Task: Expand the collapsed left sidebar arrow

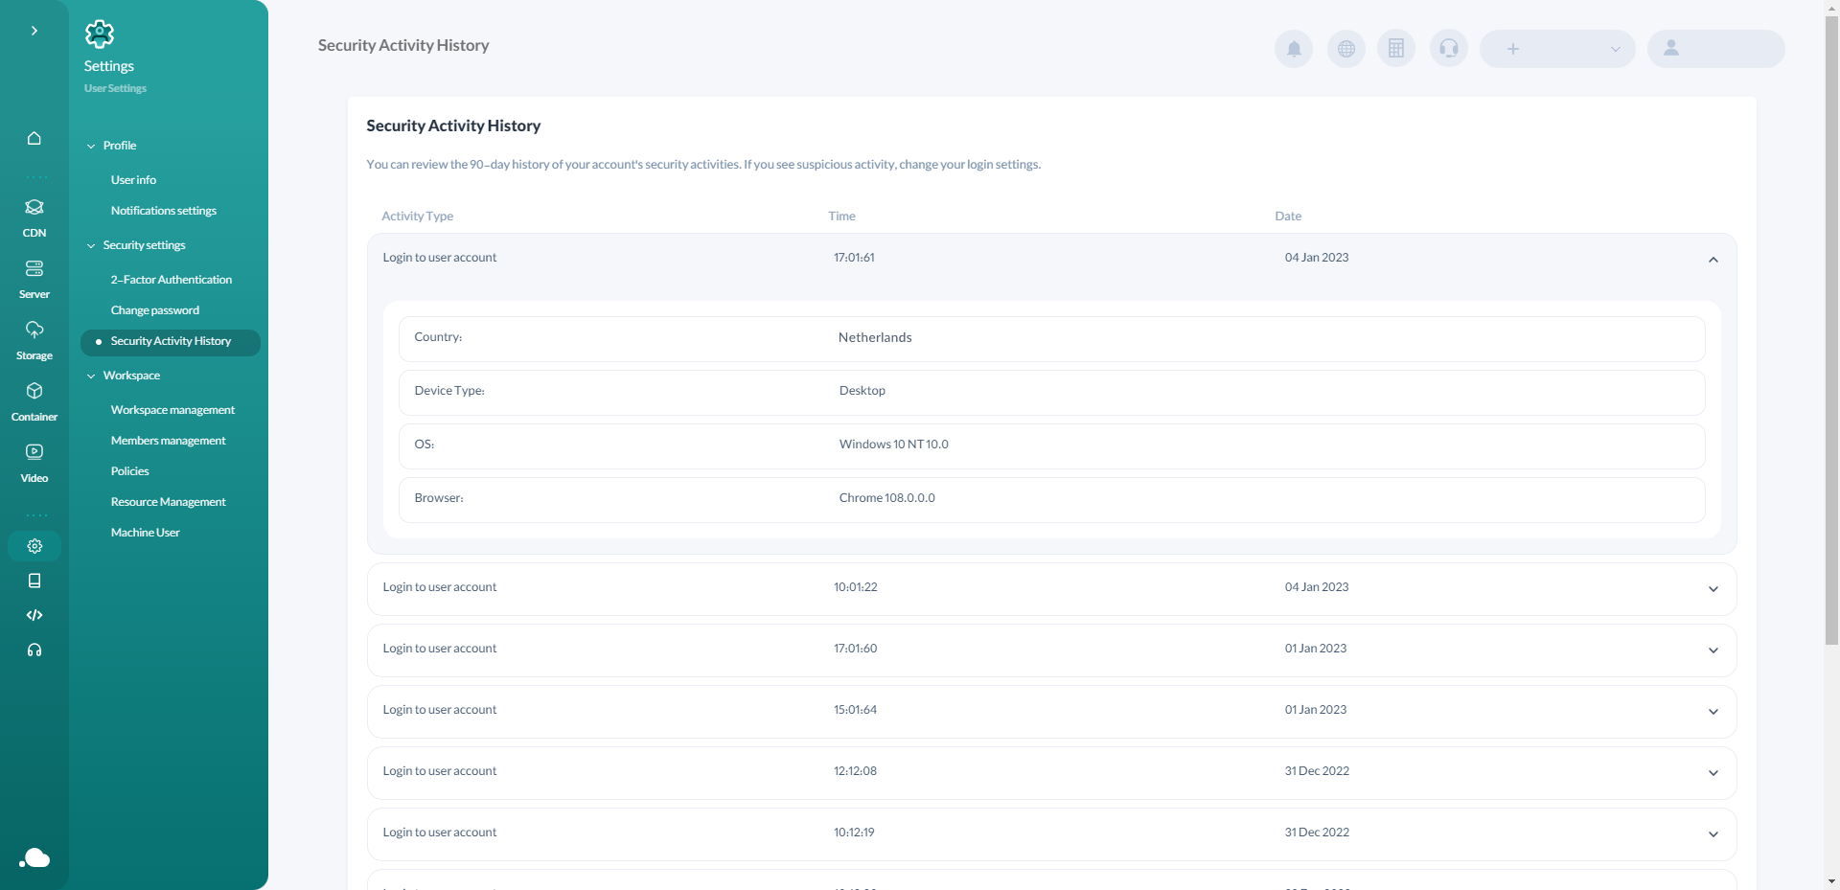Action: coord(34,31)
